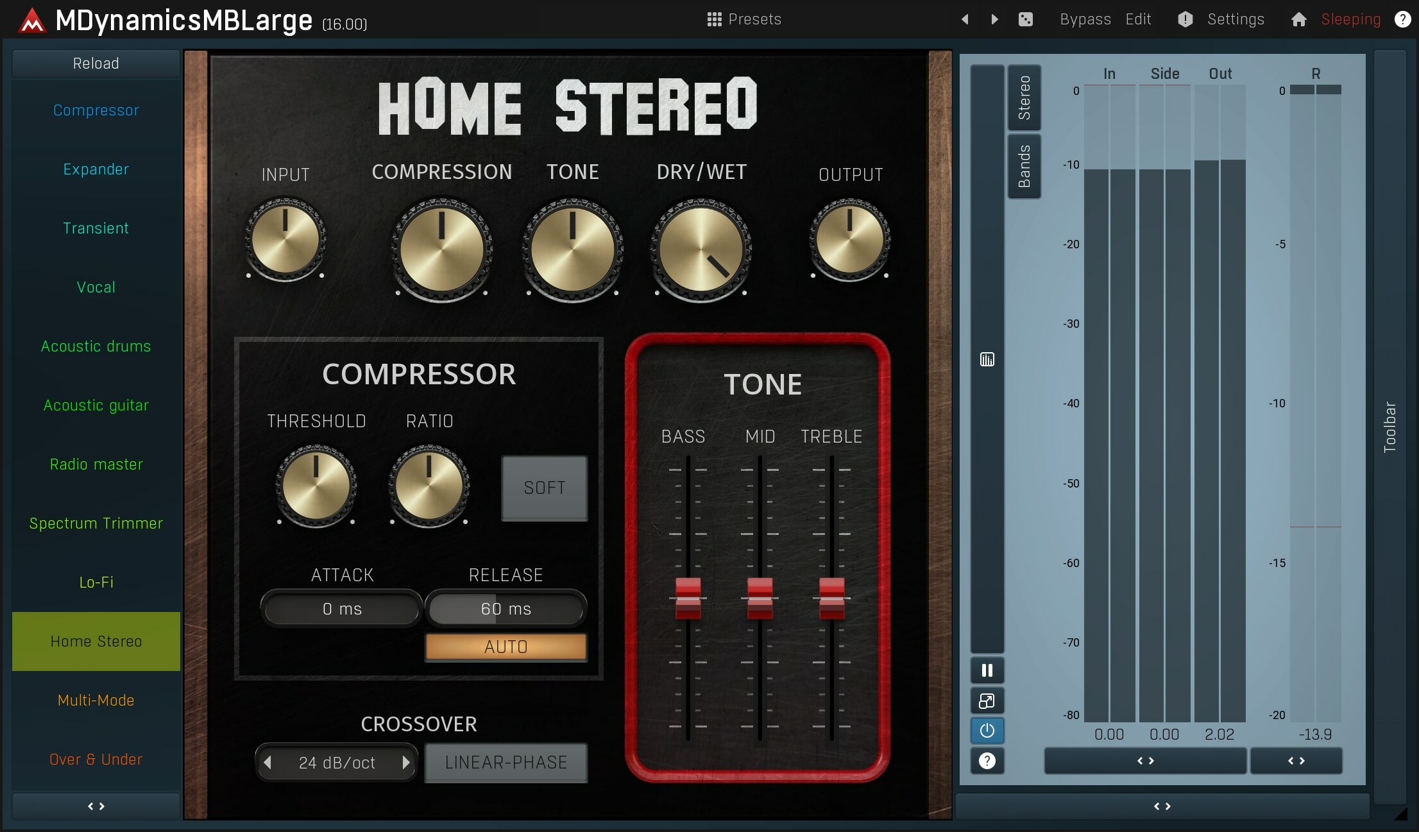Screen dimensions: 1419x832
Task: Click the warning hexagon icon near Settings
Action: tap(1185, 19)
